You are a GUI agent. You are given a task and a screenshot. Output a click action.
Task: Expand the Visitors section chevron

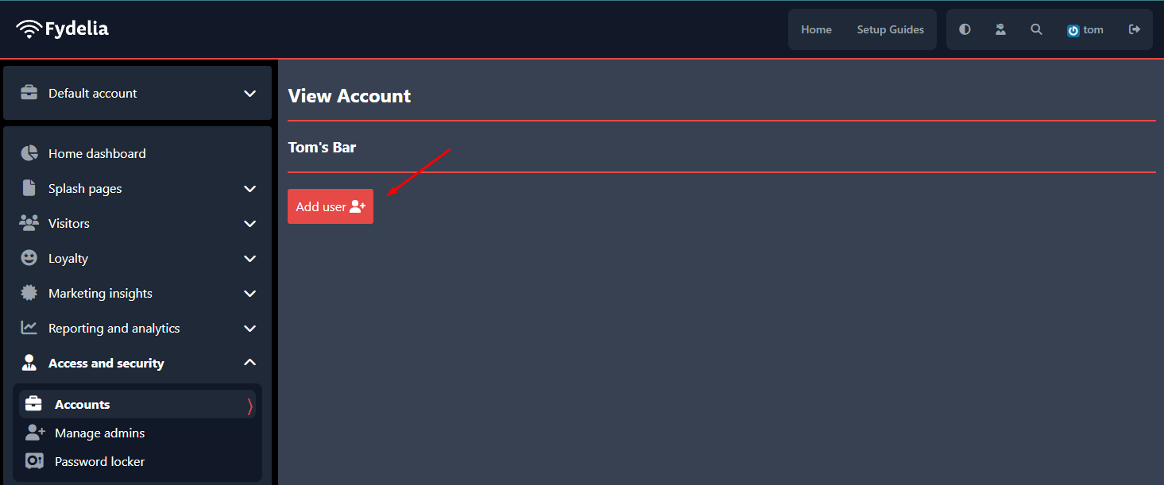point(249,224)
